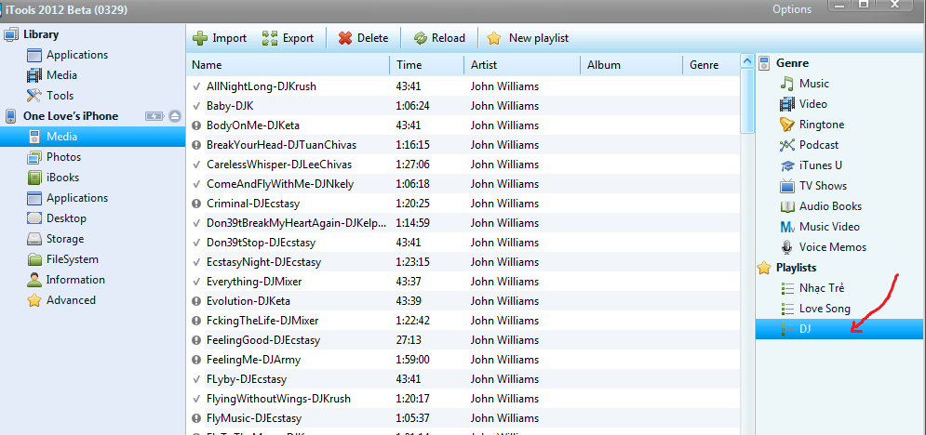The image size is (926, 435).
Task: Click the scrollbar up arrow of song list
Action: click(747, 61)
